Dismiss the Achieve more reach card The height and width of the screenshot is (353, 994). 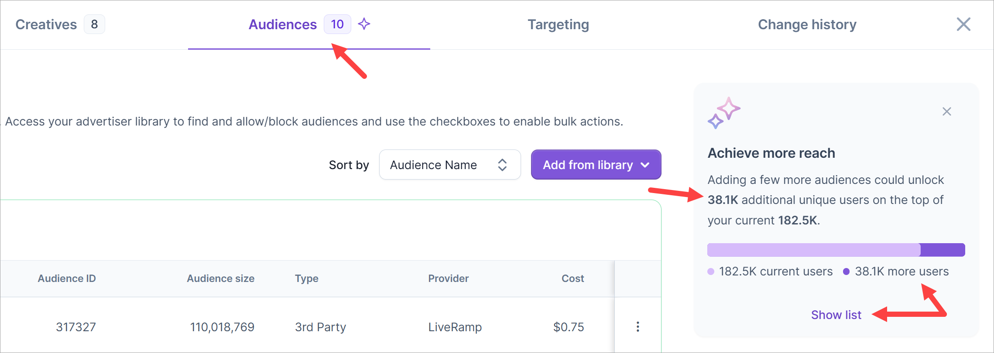click(x=946, y=112)
